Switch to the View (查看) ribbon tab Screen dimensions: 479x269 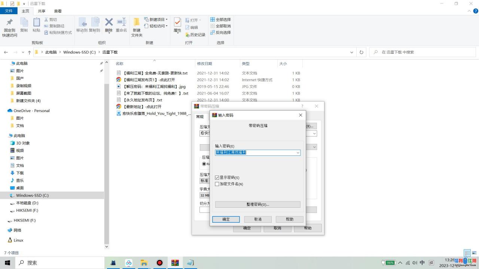[x=58, y=11]
